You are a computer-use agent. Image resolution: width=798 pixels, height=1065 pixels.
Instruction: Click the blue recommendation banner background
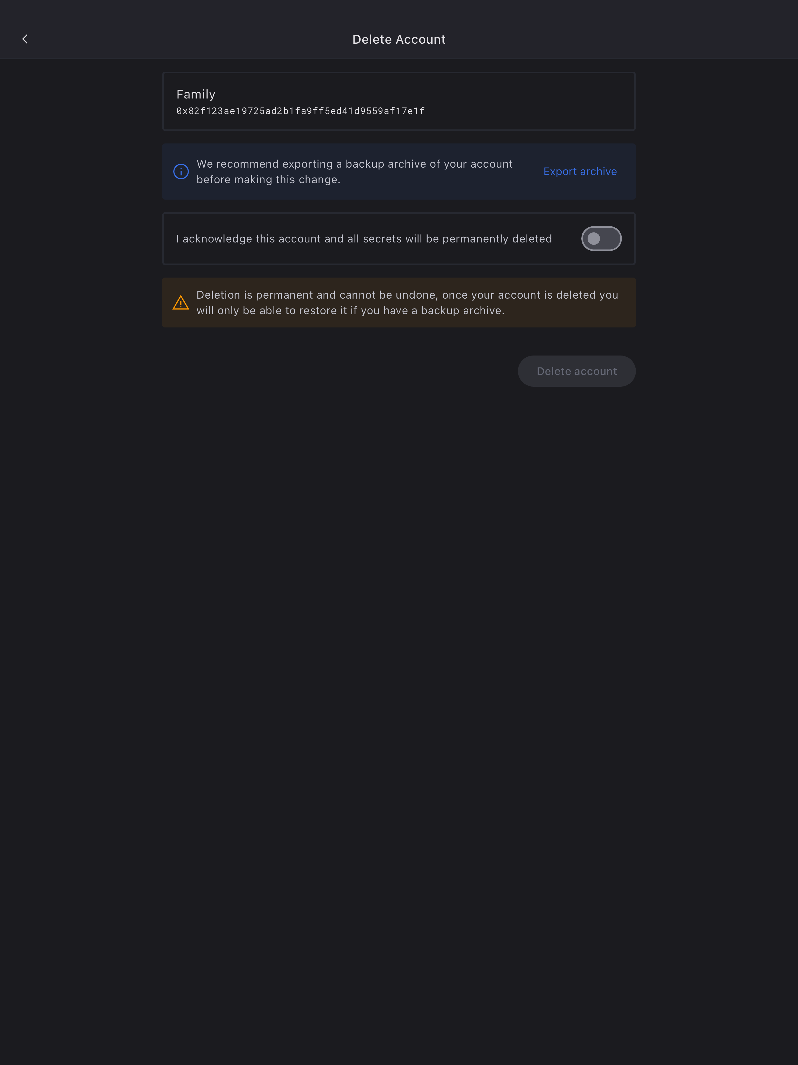pyautogui.click(x=399, y=172)
